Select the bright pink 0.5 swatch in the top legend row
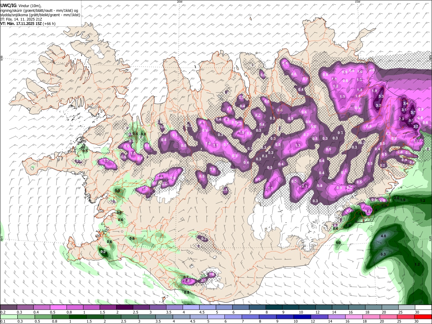432x324 pixels. (58, 307)
